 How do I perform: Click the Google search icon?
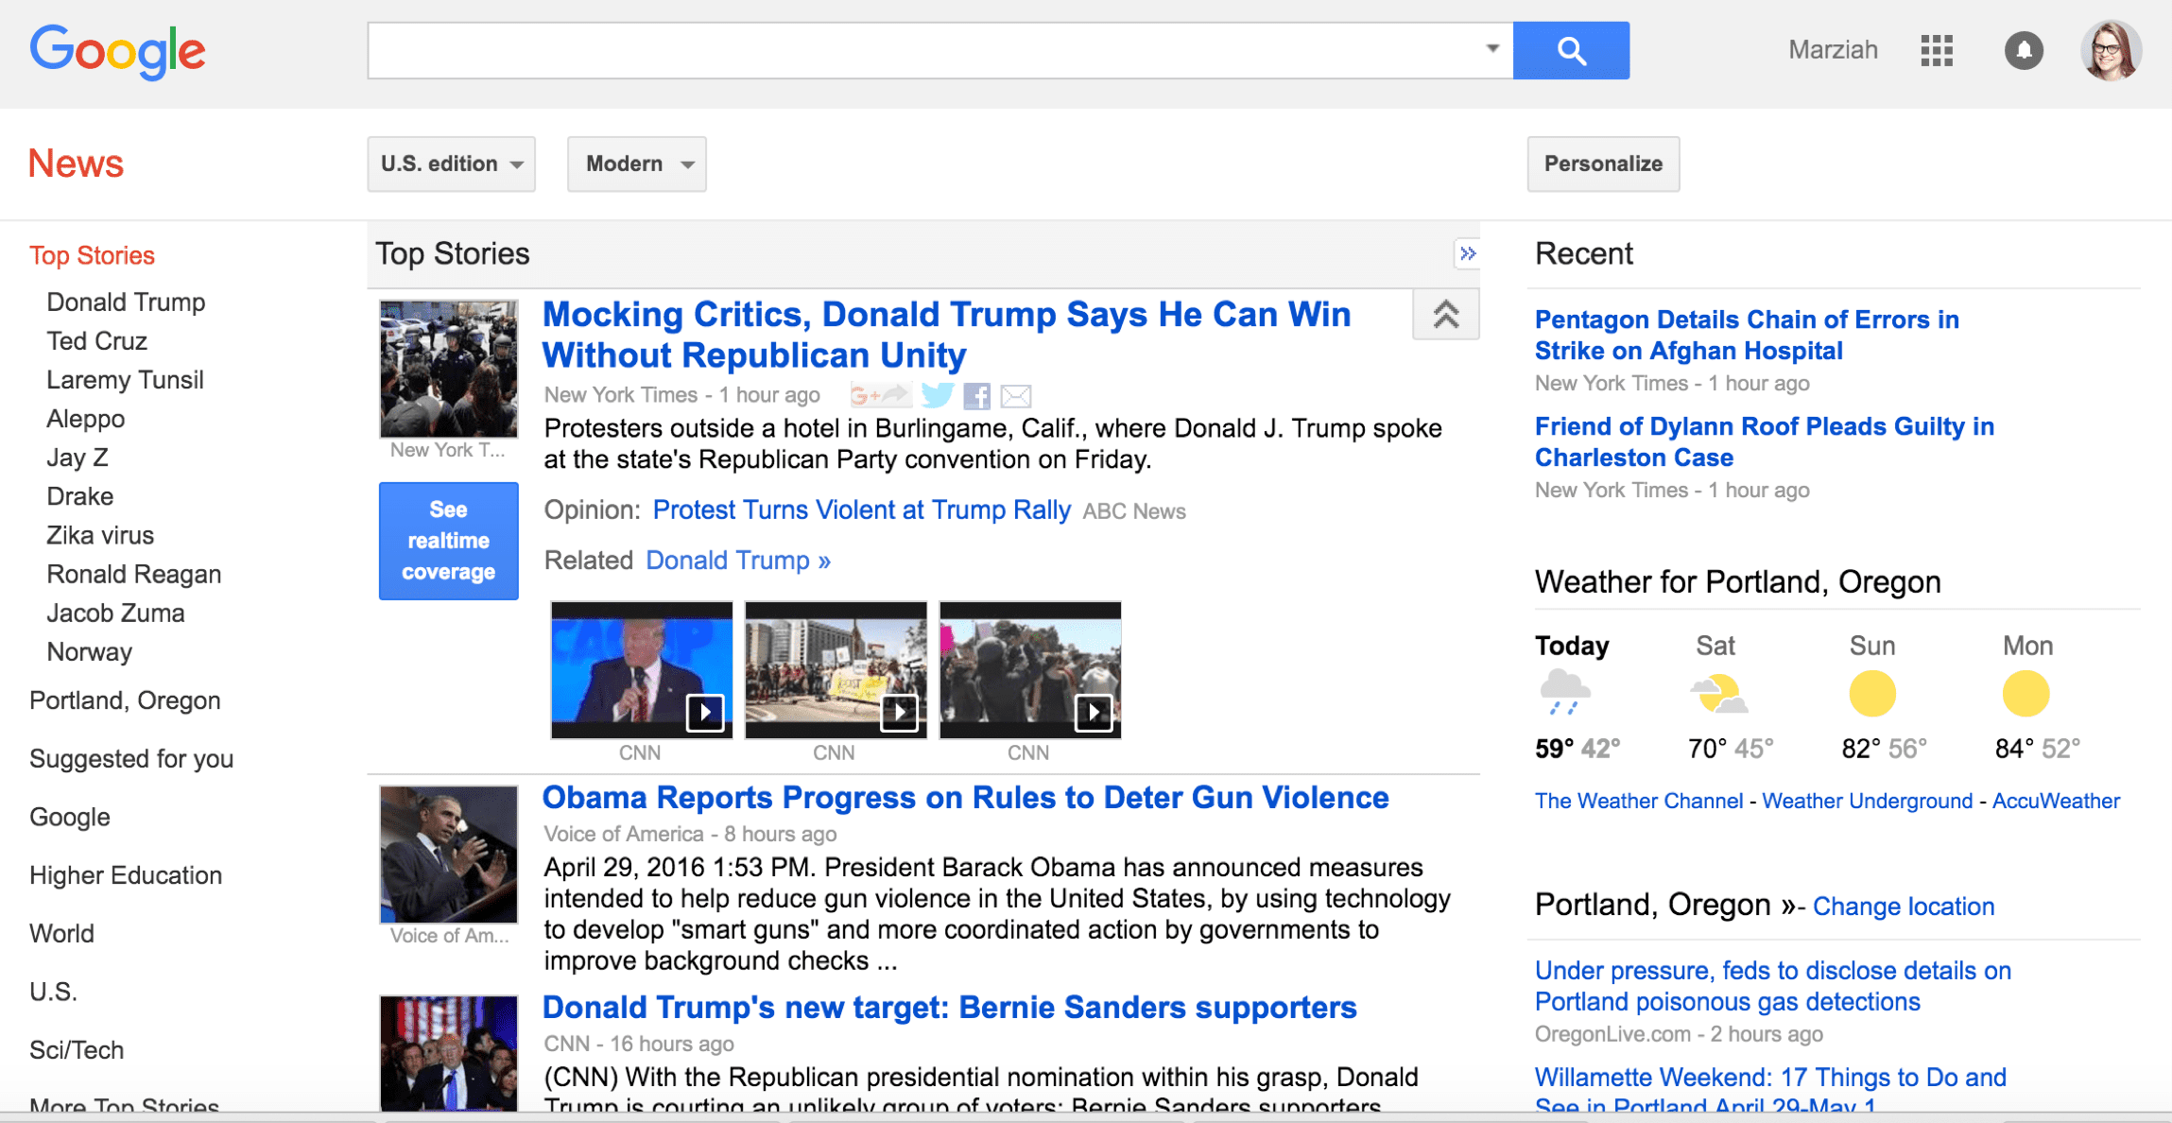[1569, 50]
